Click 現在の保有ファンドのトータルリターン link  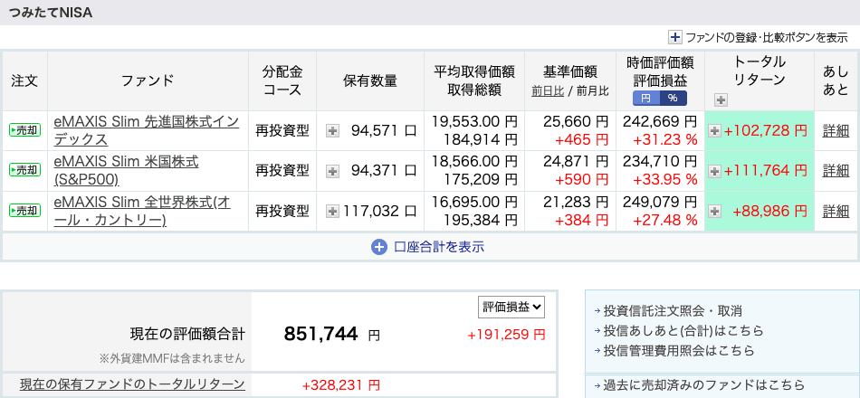tap(132, 384)
